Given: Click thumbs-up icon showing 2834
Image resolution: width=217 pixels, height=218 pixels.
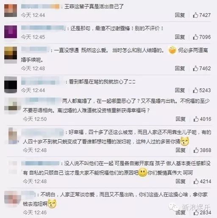Looking at the screenshot, I should 196,212.
